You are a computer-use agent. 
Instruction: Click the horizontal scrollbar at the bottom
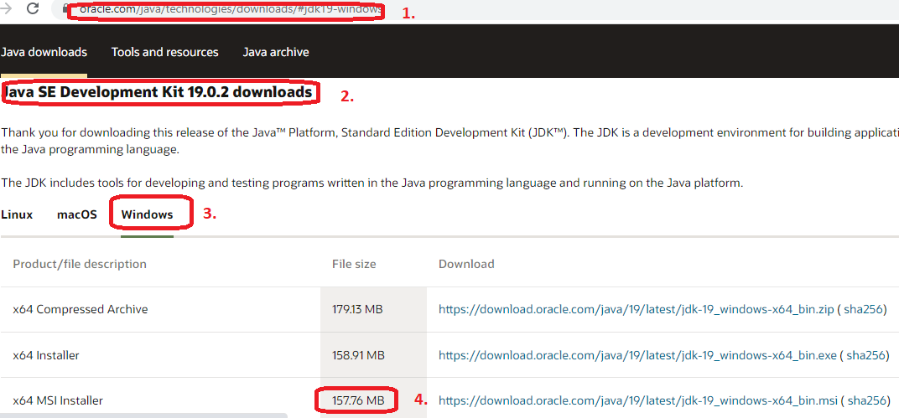(143, 415)
